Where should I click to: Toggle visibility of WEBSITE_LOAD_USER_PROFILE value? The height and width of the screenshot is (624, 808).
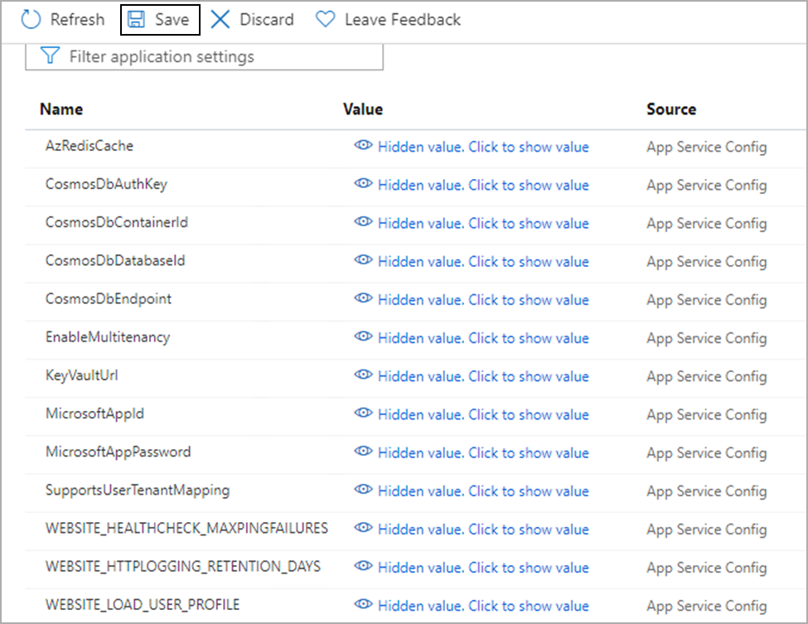(x=363, y=606)
